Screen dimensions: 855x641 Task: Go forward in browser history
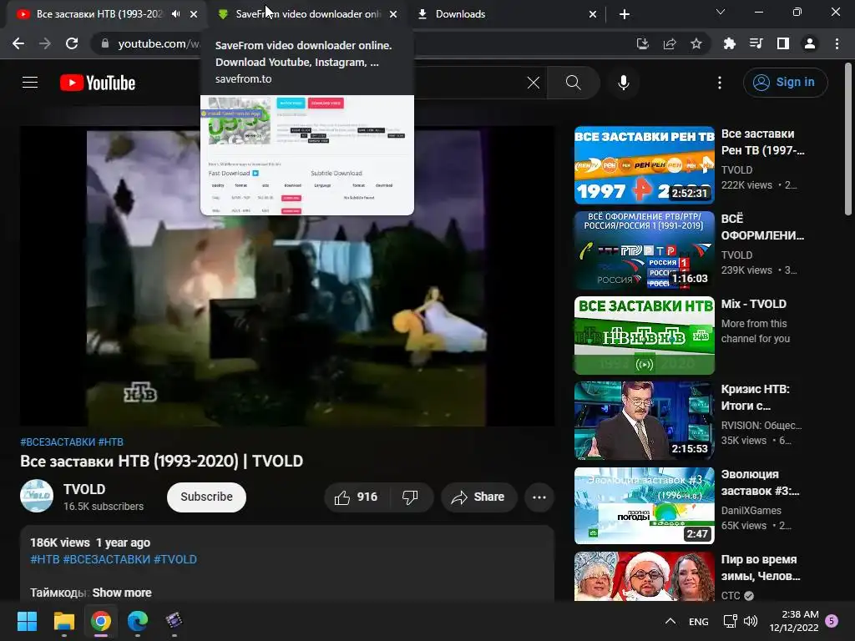click(45, 43)
